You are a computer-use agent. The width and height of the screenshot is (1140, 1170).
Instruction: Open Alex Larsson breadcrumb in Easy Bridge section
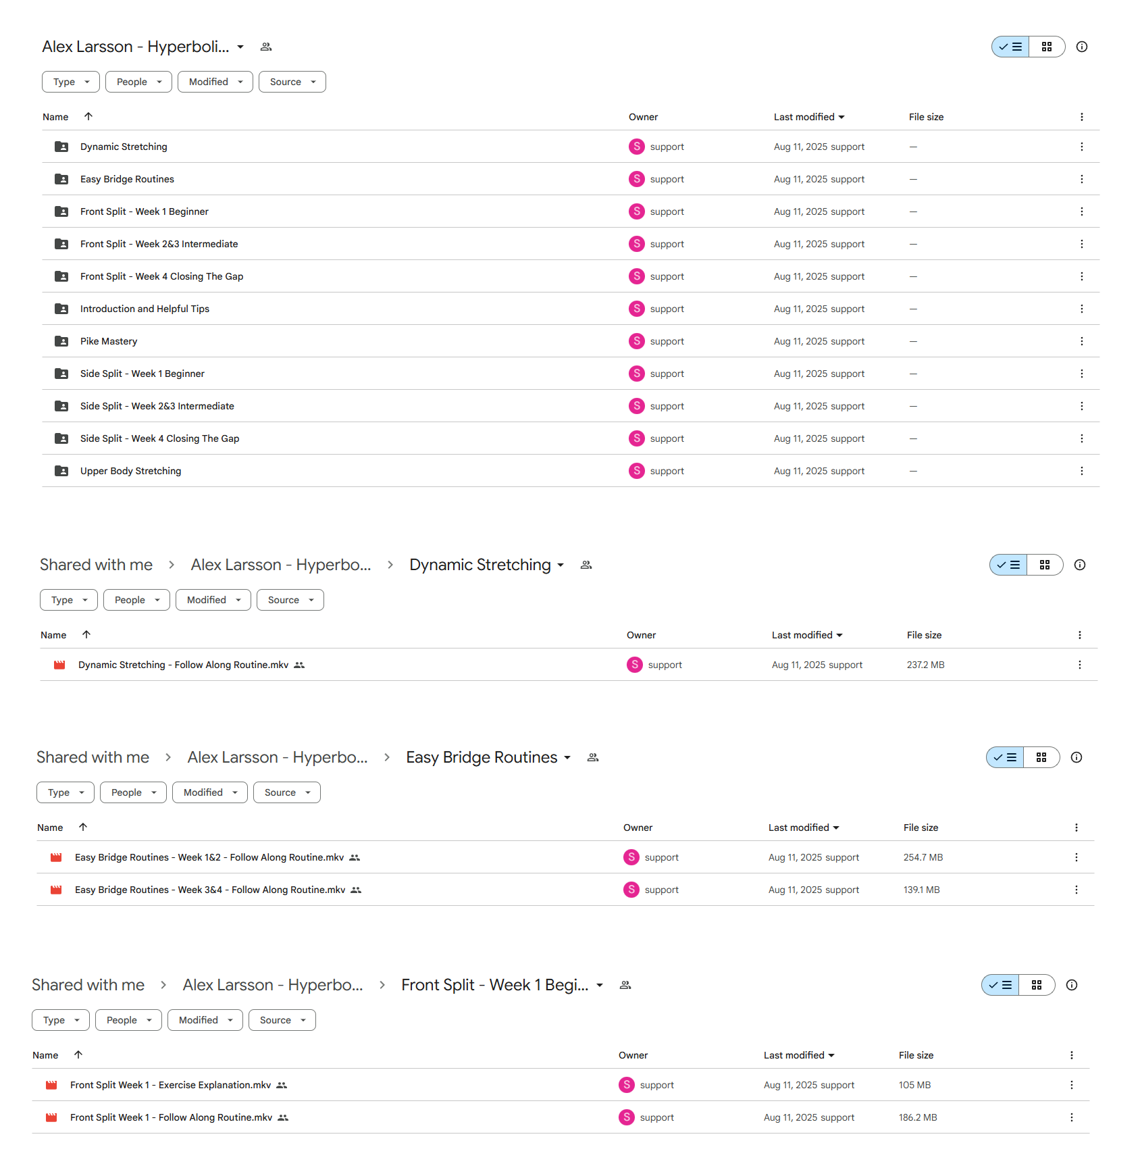click(x=278, y=757)
